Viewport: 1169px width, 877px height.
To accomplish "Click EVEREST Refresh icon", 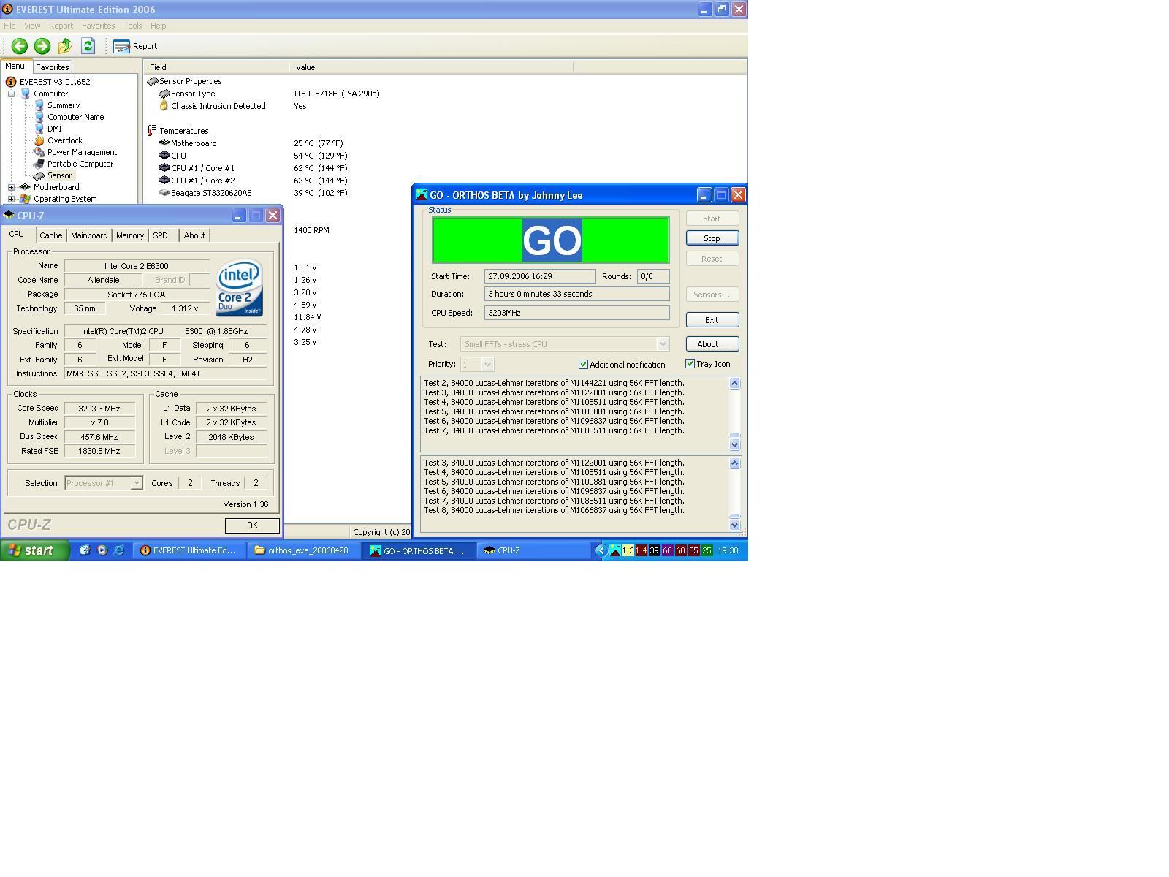I will pos(88,46).
